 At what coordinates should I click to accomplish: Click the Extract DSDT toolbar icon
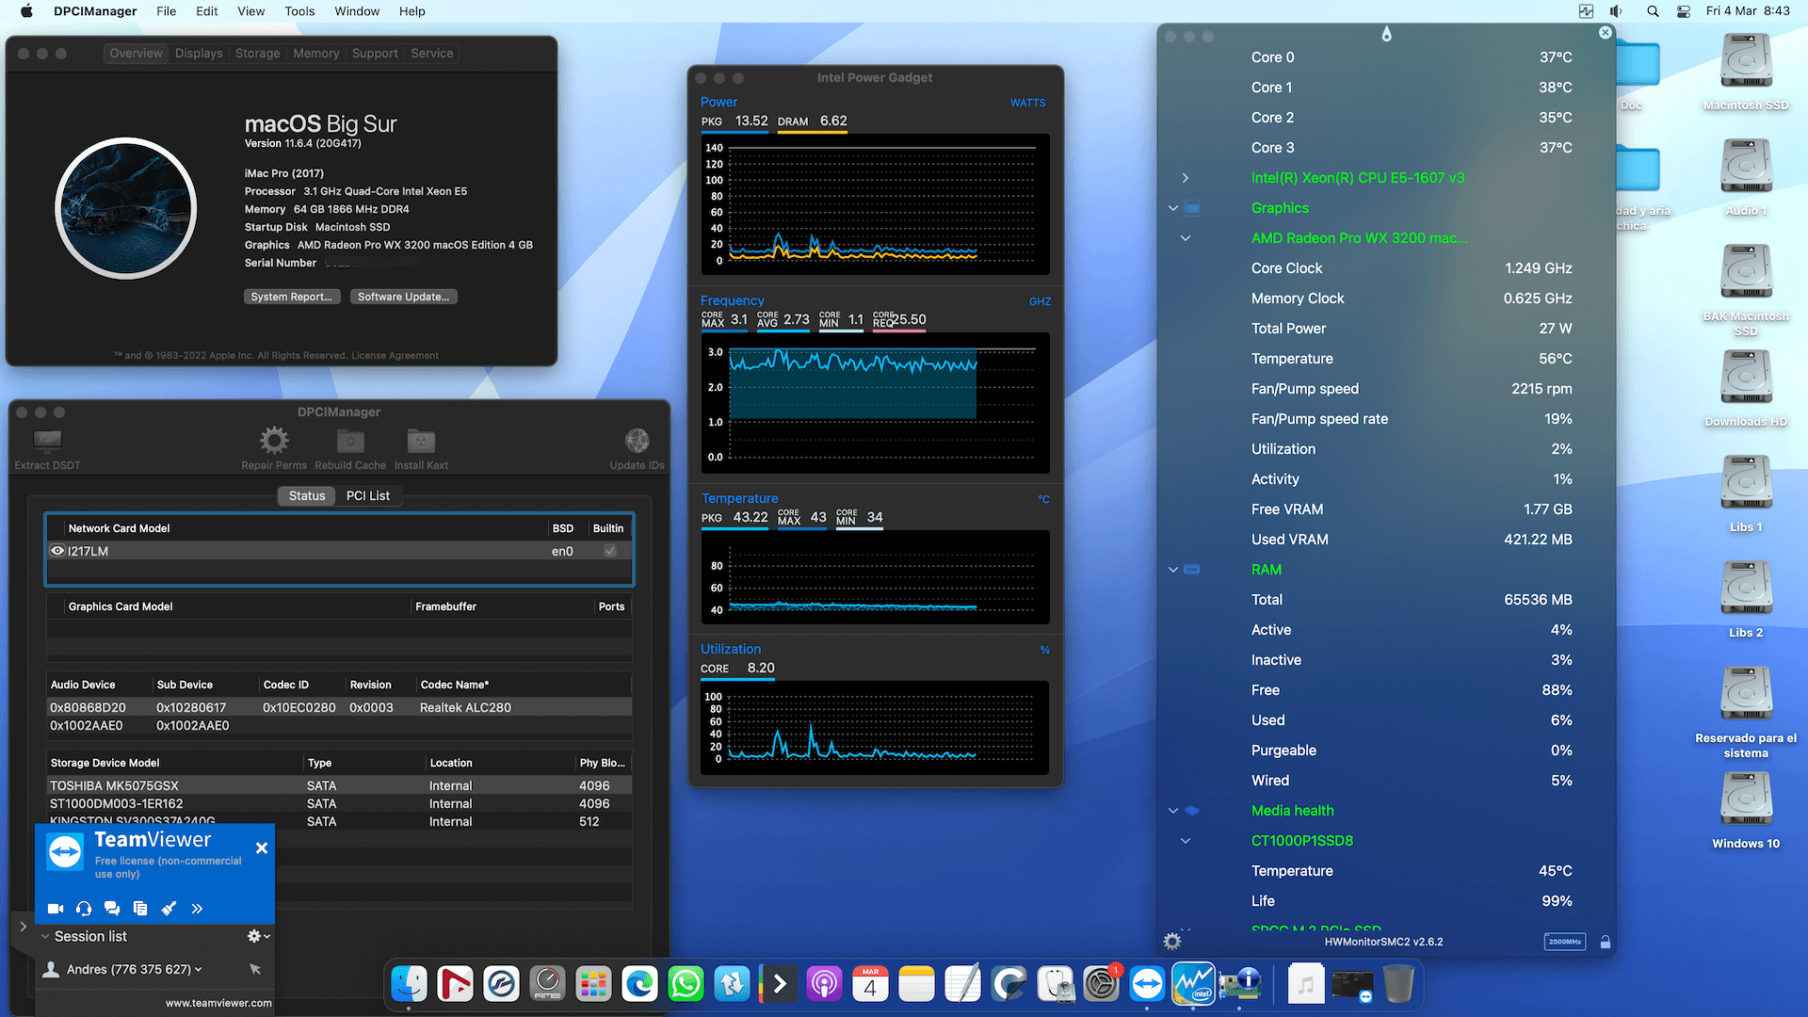point(47,440)
